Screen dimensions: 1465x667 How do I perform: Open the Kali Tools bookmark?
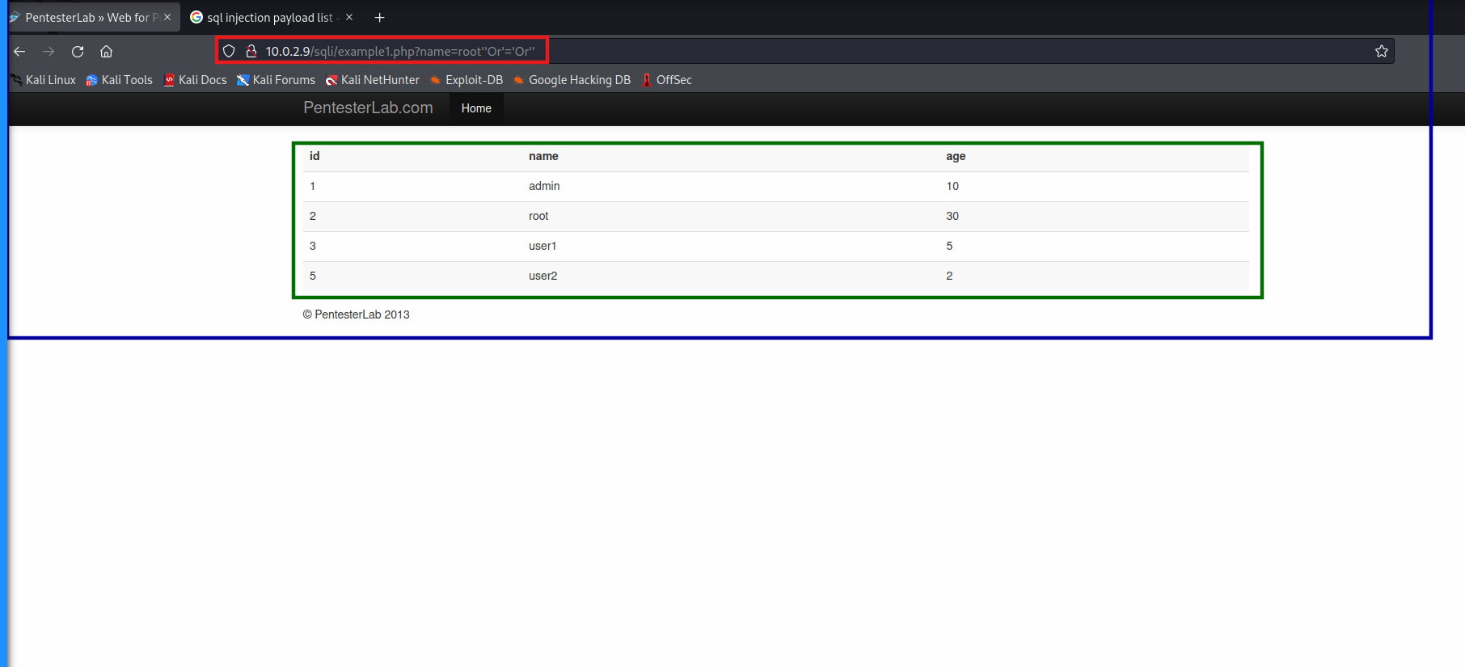tap(119, 80)
